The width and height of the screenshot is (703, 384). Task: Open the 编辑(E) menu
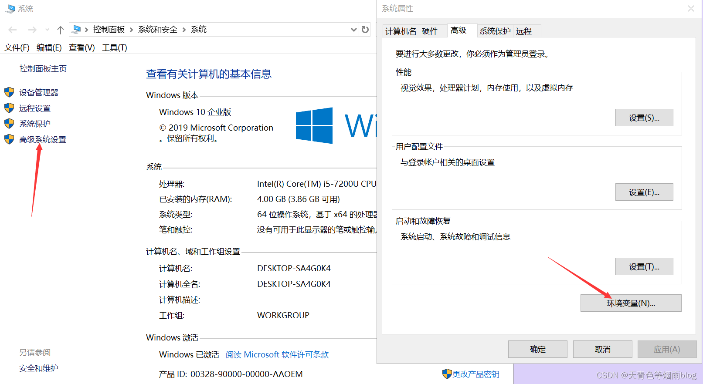point(49,47)
